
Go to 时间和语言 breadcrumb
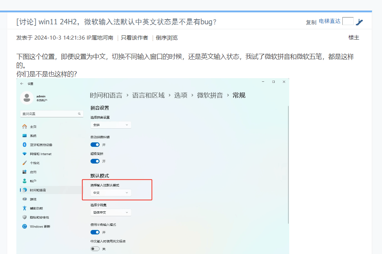click(x=106, y=95)
